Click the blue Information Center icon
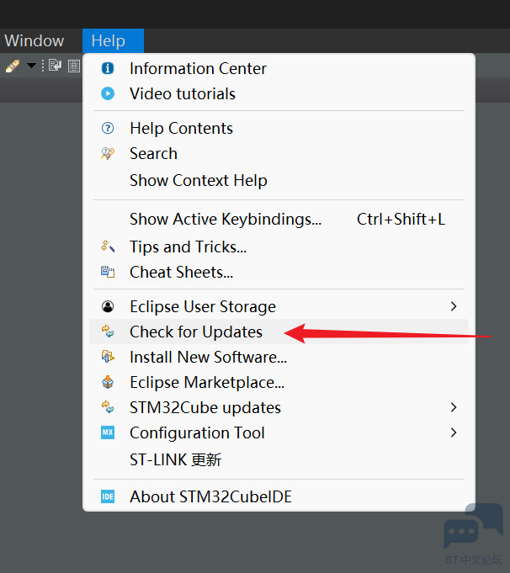The width and height of the screenshot is (510, 573). tap(108, 68)
